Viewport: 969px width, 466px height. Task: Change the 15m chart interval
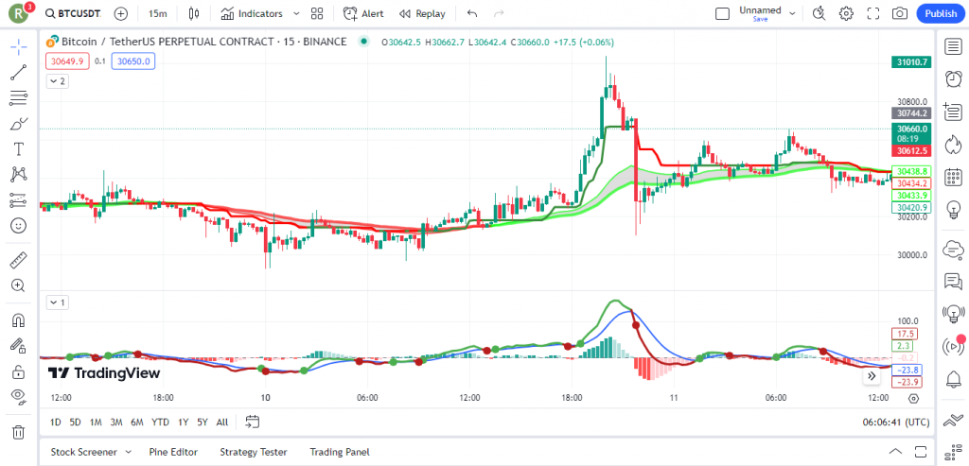click(x=158, y=13)
